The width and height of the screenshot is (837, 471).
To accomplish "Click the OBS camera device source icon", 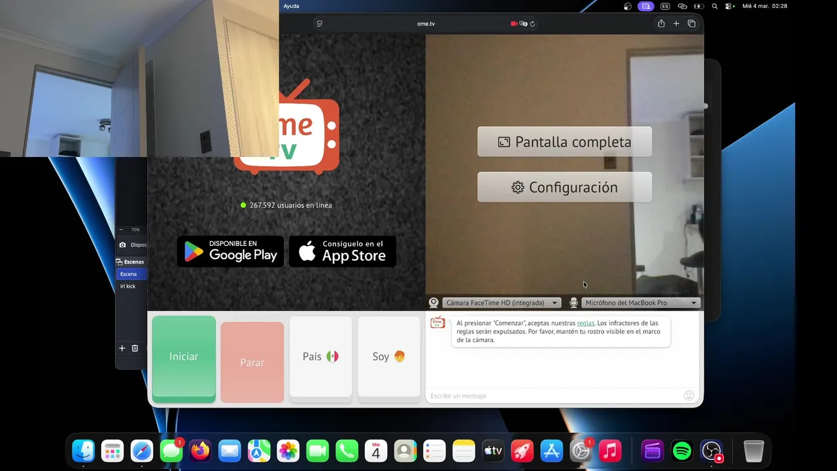I will [122, 245].
